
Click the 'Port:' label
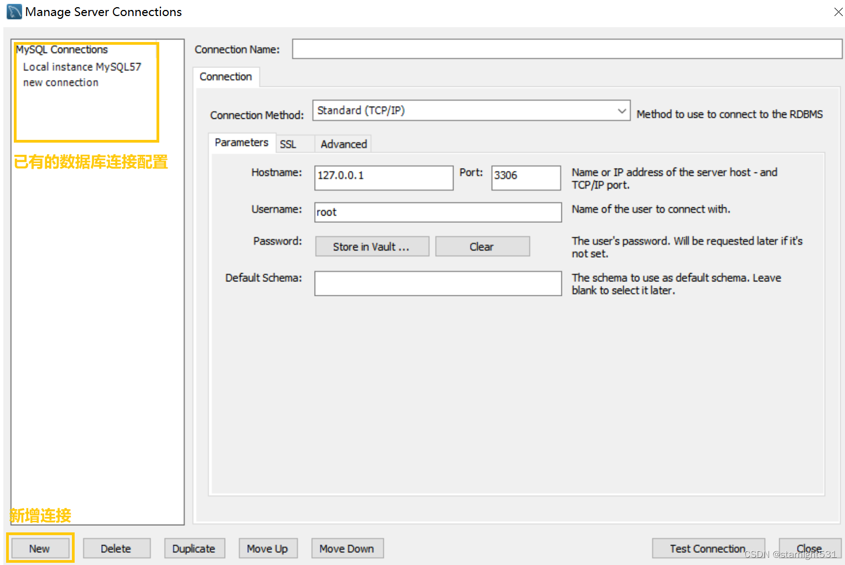tap(471, 172)
